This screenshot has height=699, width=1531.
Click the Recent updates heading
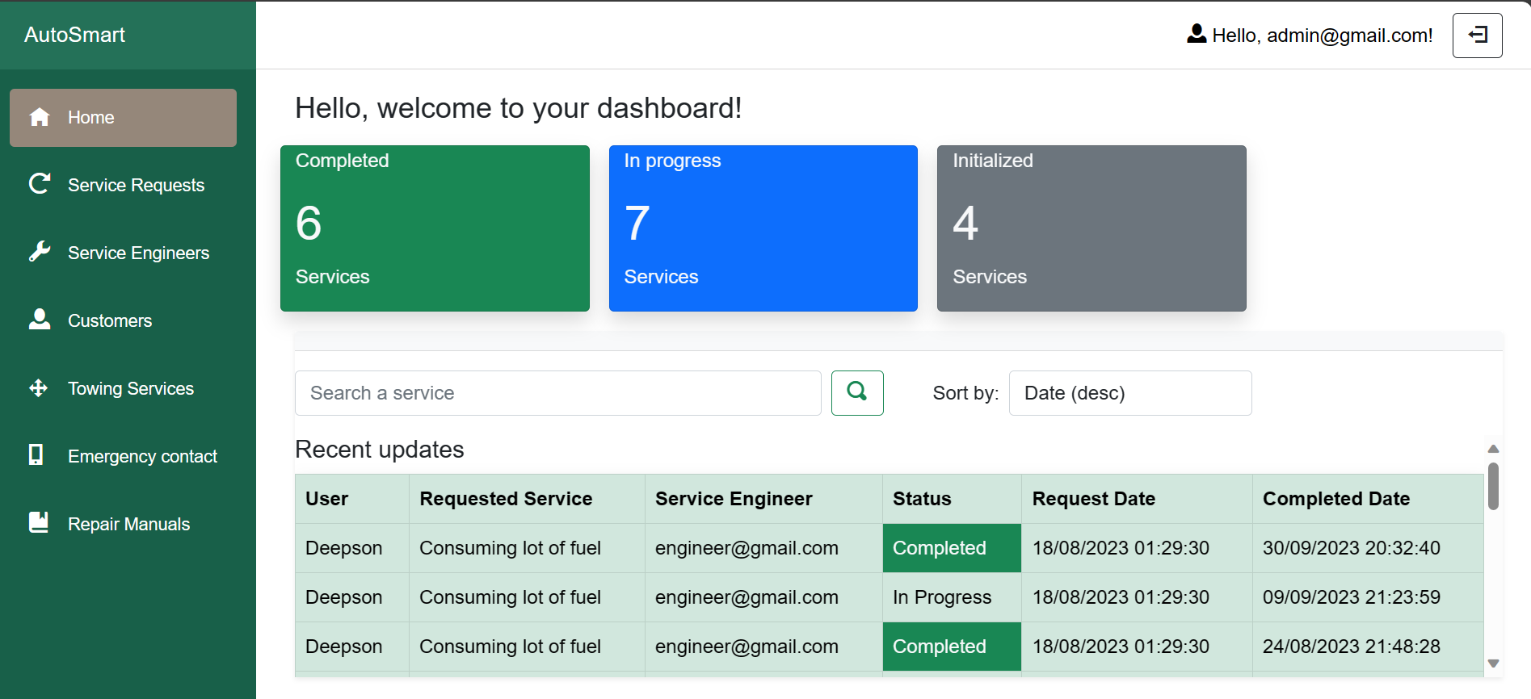tap(380, 450)
